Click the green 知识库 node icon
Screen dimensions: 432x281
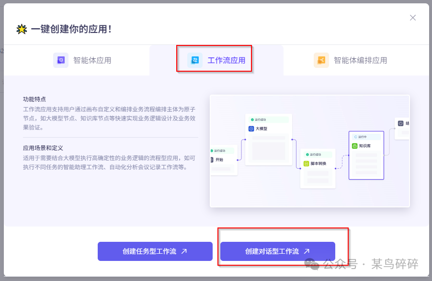point(354,146)
